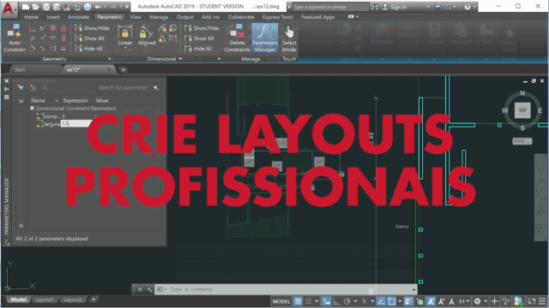Click the Fix constraint padlock icon
Viewport: 549px width, 308px height.
click(63, 28)
